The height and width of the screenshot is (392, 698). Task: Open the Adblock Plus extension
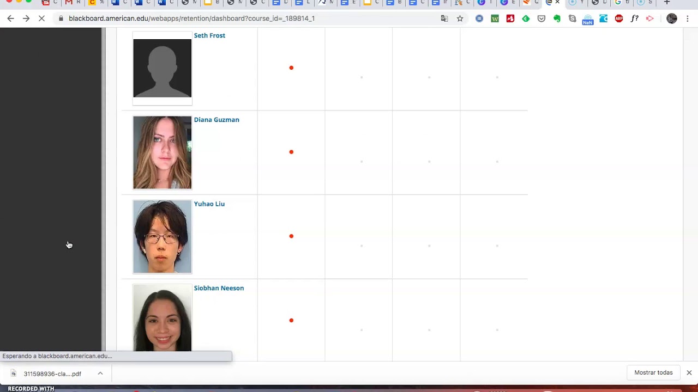pyautogui.click(x=619, y=19)
